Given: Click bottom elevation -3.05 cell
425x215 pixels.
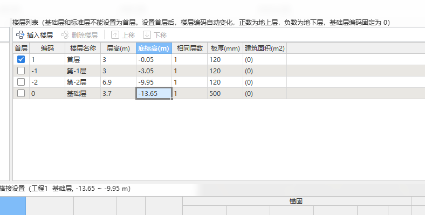Looking at the screenshot, I should (x=154, y=71).
